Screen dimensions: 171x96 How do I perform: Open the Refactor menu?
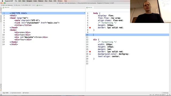(41, 1)
